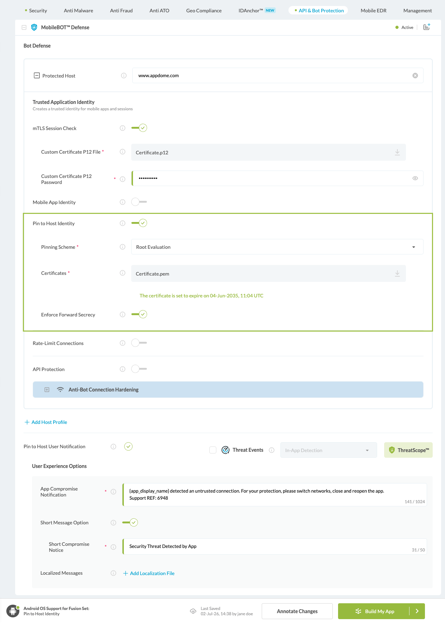Enable Rate-Limit Connections toggle
The height and width of the screenshot is (623, 445).
click(x=139, y=343)
